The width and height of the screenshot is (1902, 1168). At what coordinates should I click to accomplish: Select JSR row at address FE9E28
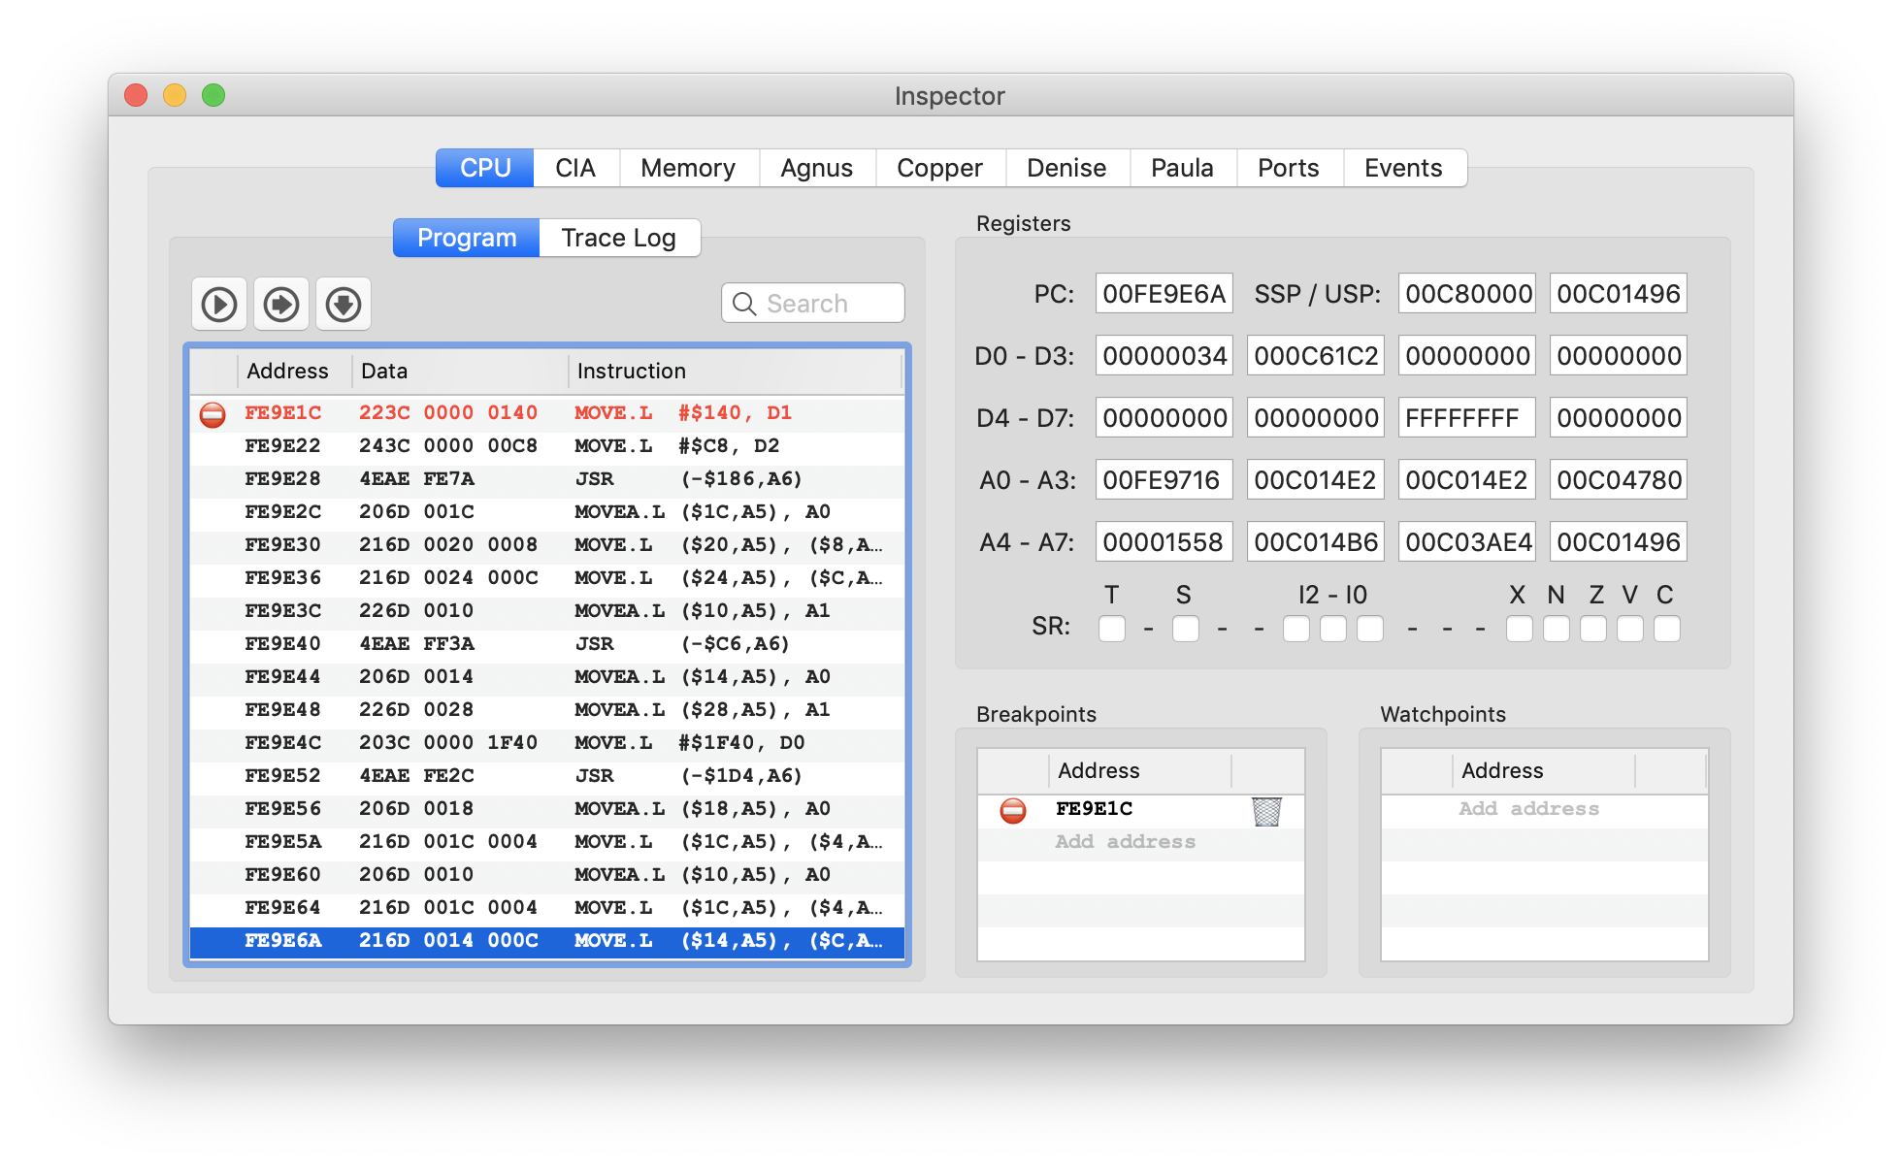click(547, 479)
